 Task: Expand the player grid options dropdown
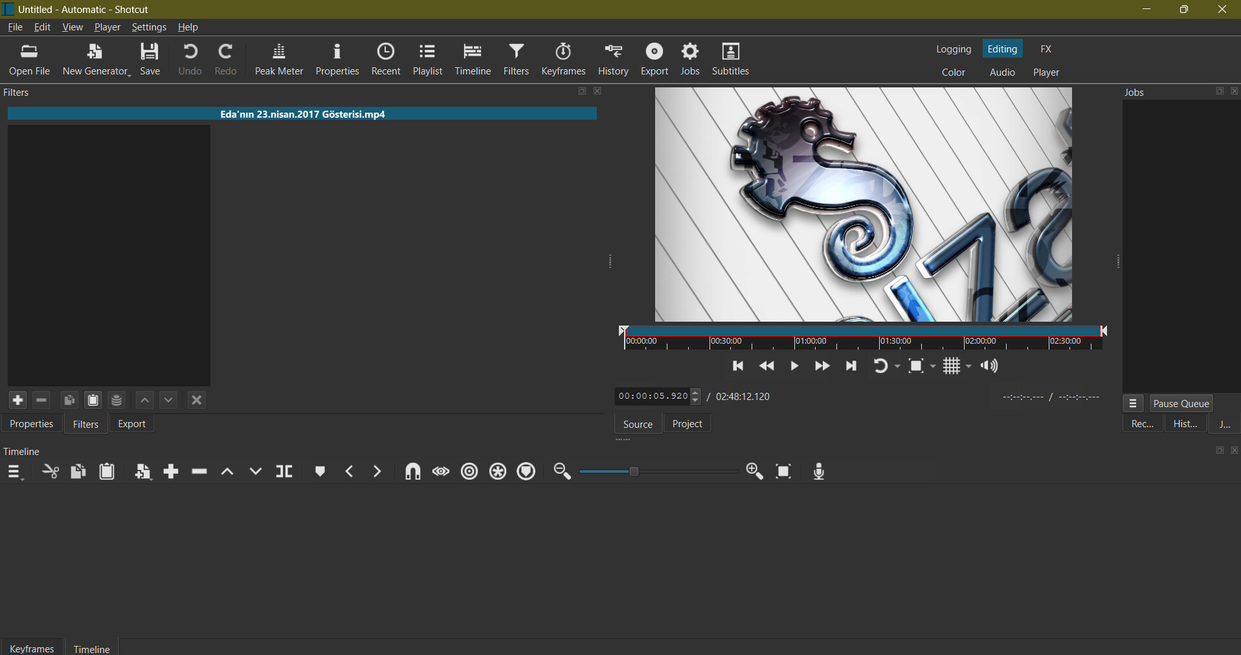[x=969, y=366]
